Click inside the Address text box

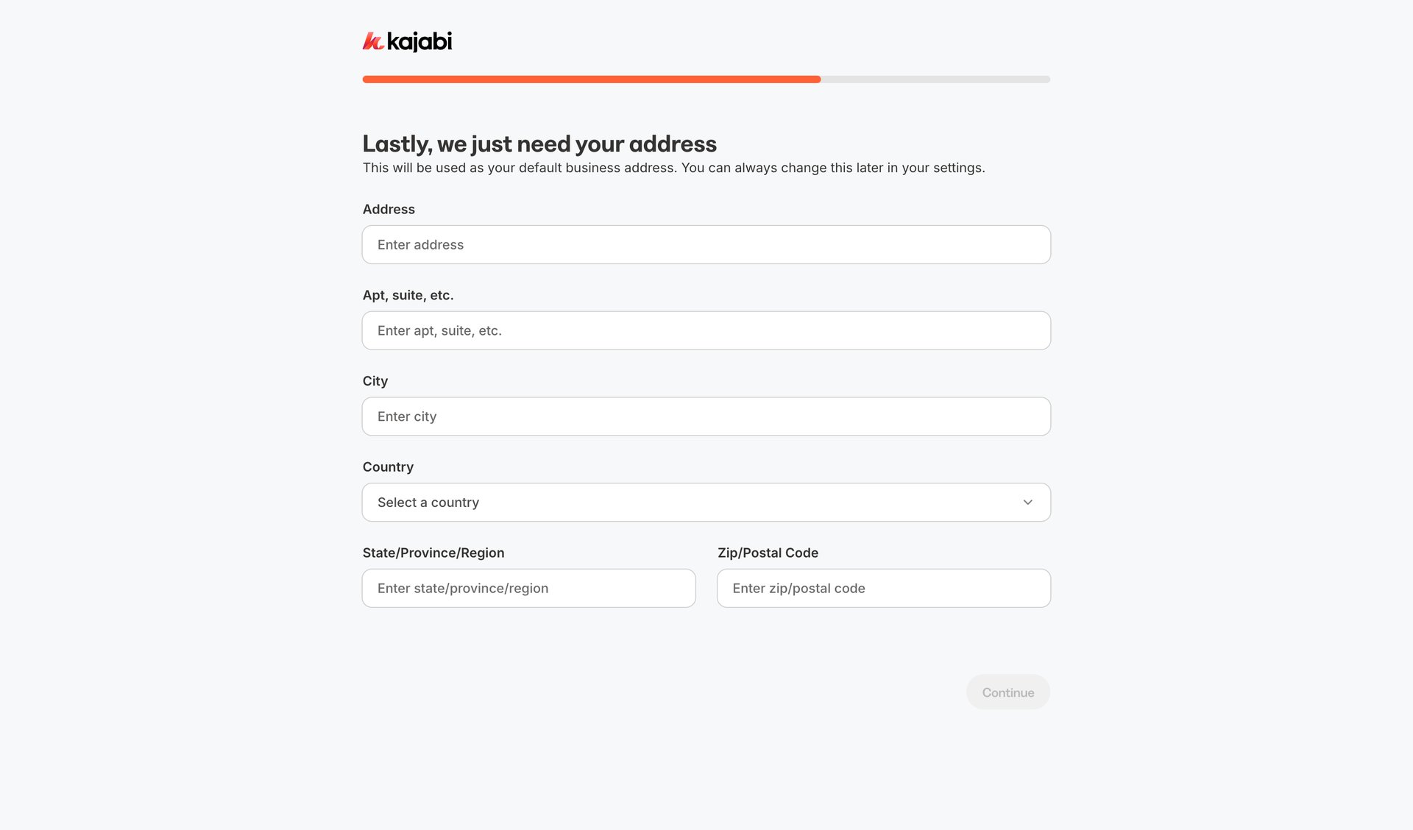point(706,244)
